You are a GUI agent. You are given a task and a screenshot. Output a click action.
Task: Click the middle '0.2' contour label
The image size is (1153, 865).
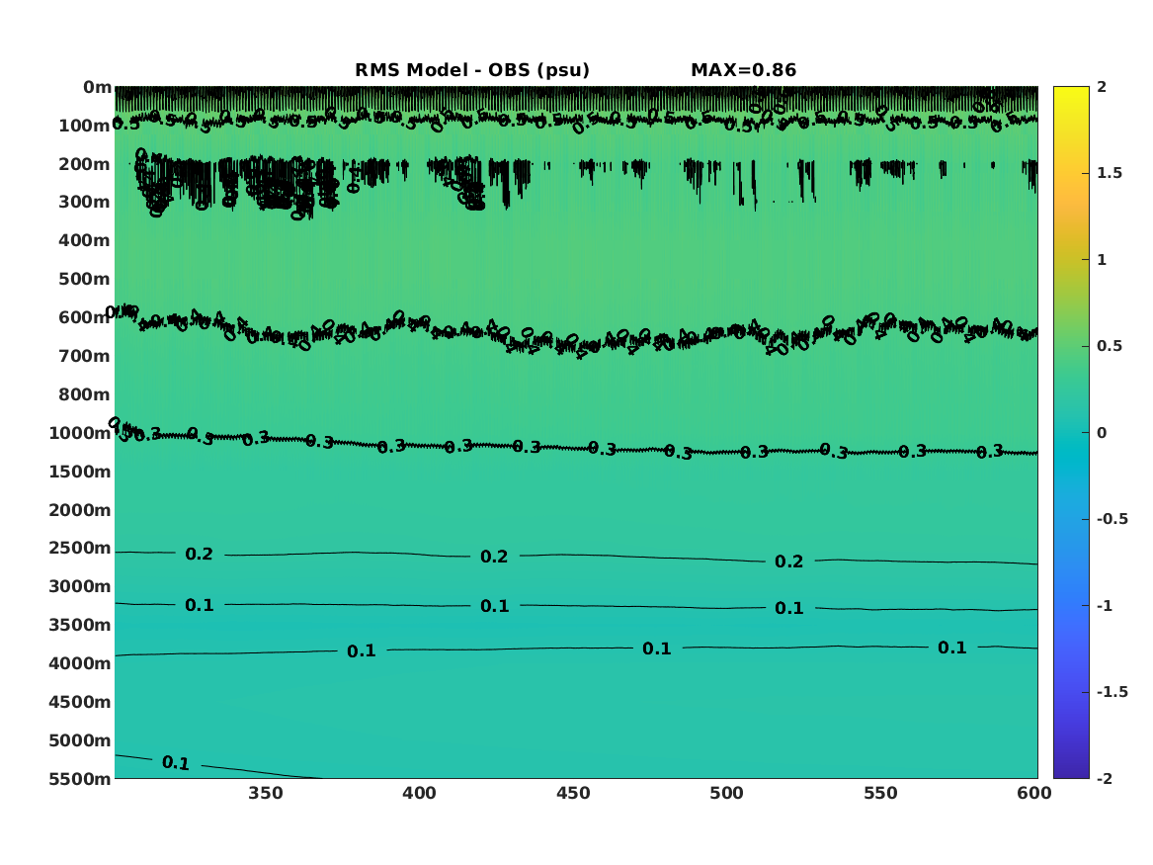(494, 557)
